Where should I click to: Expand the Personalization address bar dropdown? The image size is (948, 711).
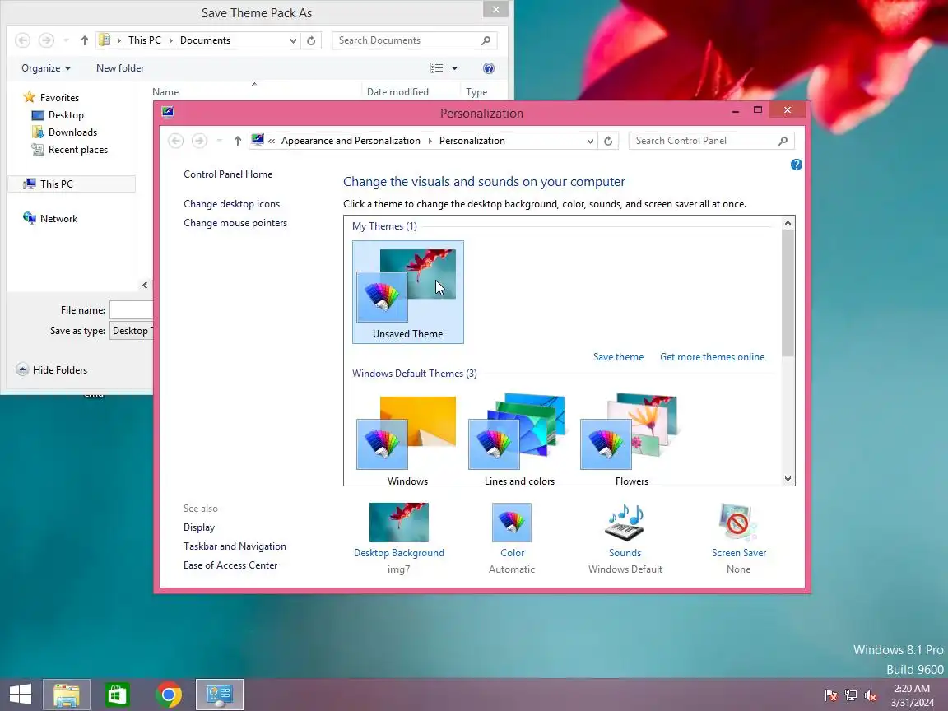click(590, 141)
